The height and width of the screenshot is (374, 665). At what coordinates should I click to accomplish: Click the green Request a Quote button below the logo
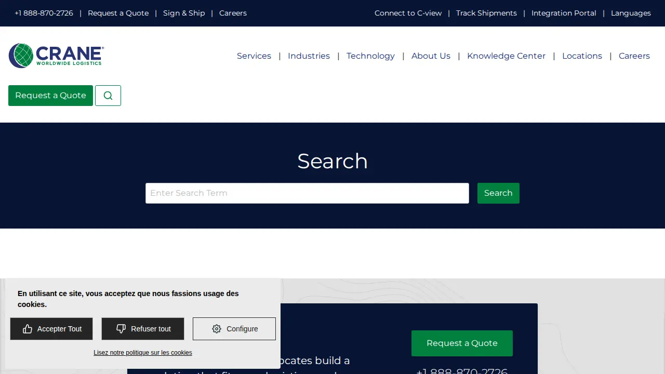(x=50, y=96)
